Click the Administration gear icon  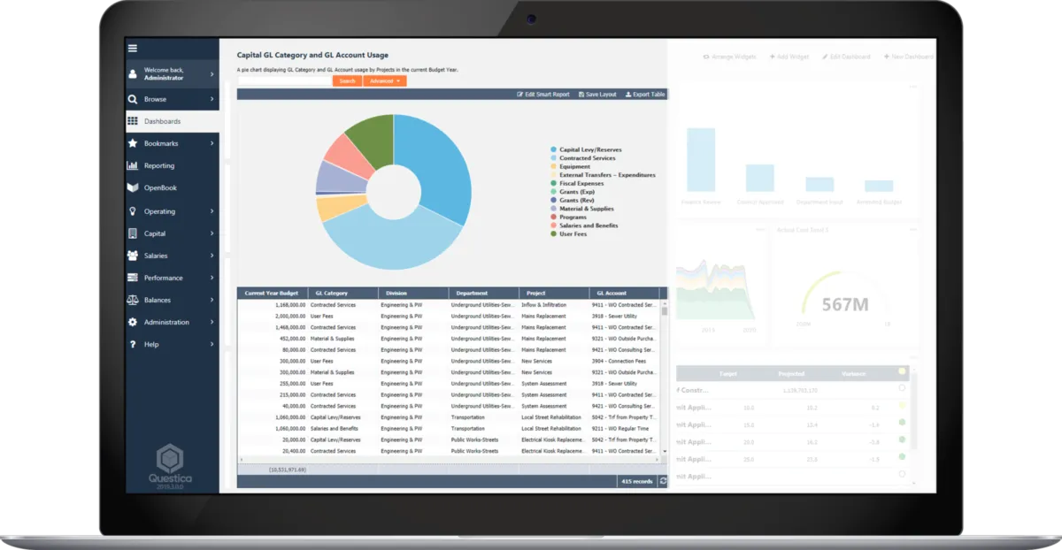click(133, 322)
